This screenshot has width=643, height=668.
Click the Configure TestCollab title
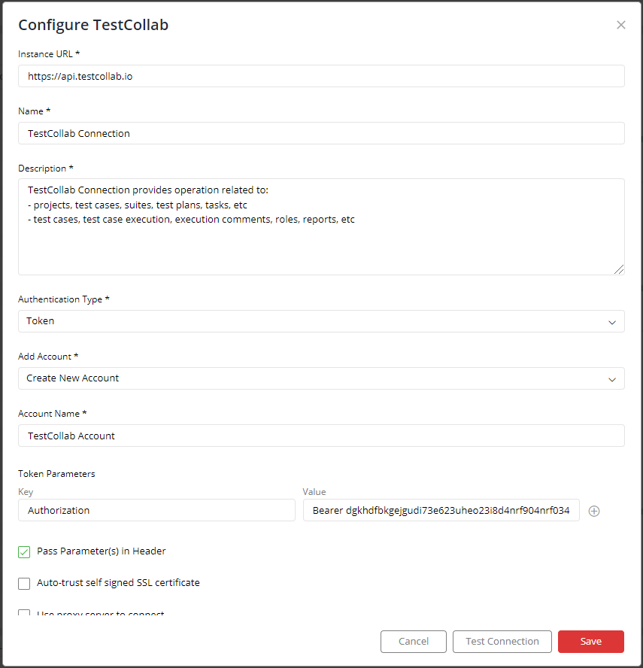point(93,25)
